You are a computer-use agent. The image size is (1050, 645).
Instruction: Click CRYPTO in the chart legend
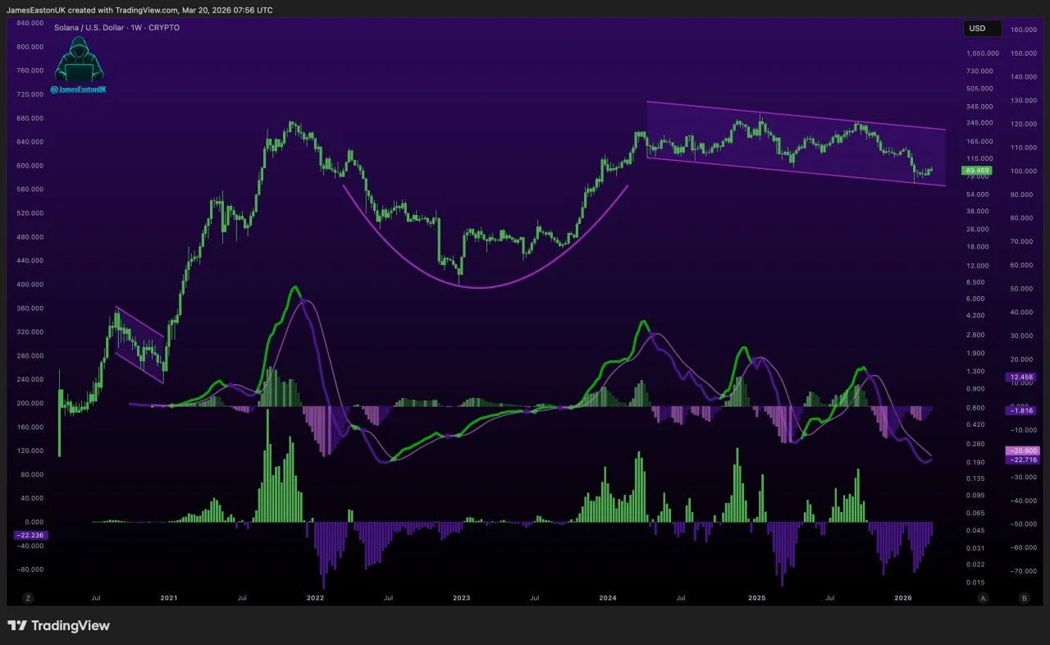coord(163,27)
